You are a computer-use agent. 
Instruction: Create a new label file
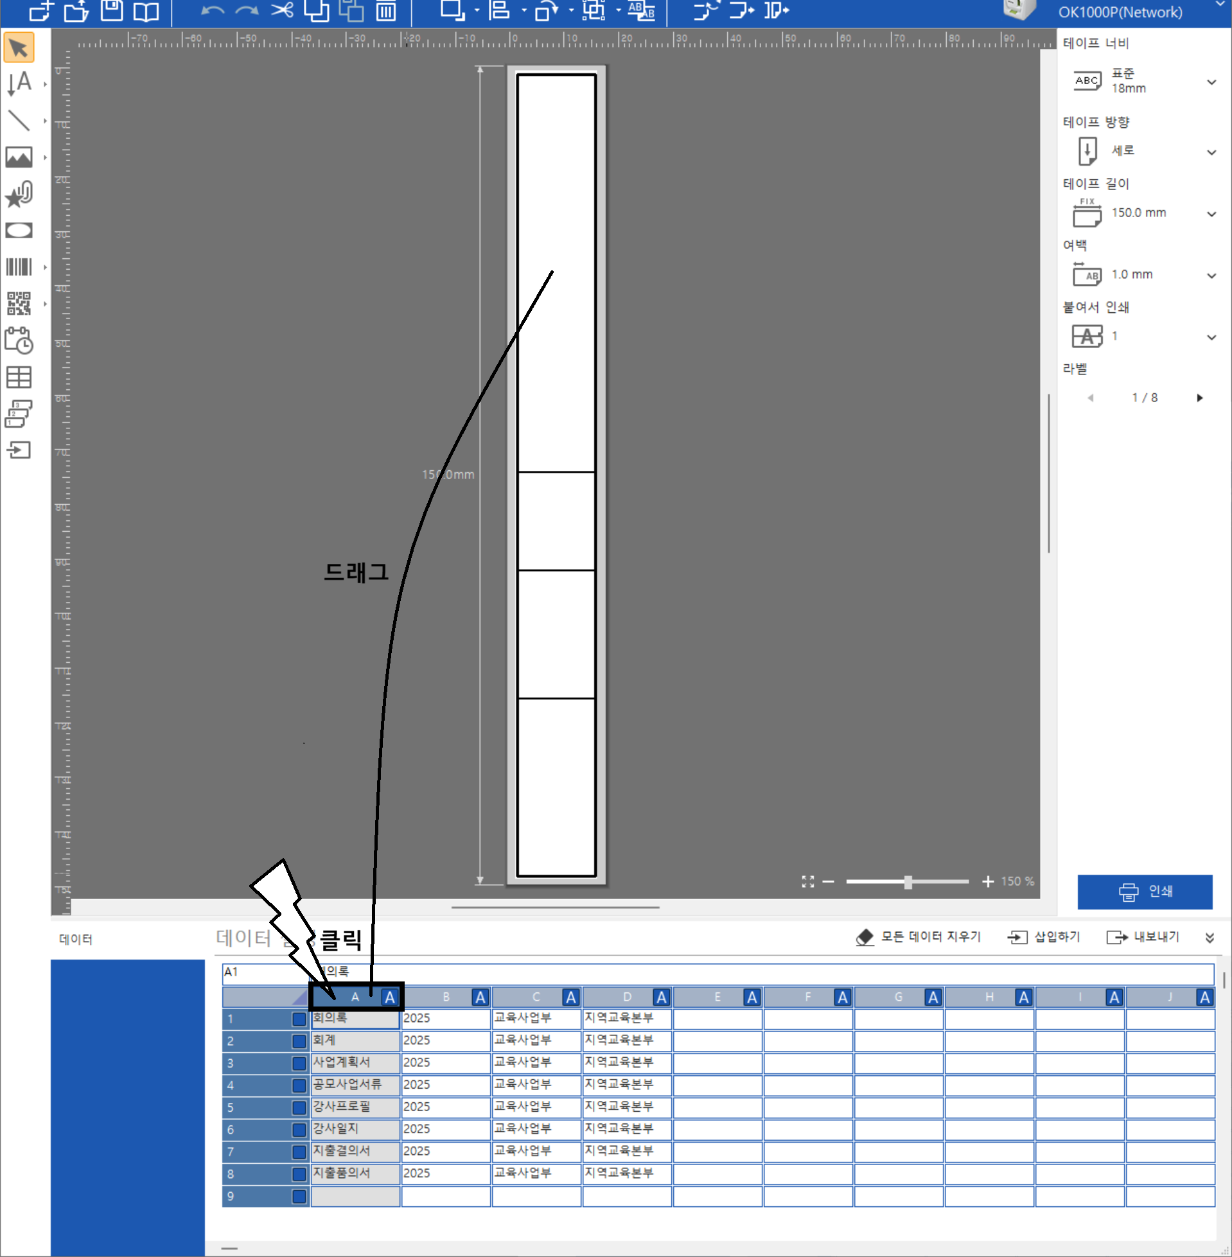[x=40, y=11]
